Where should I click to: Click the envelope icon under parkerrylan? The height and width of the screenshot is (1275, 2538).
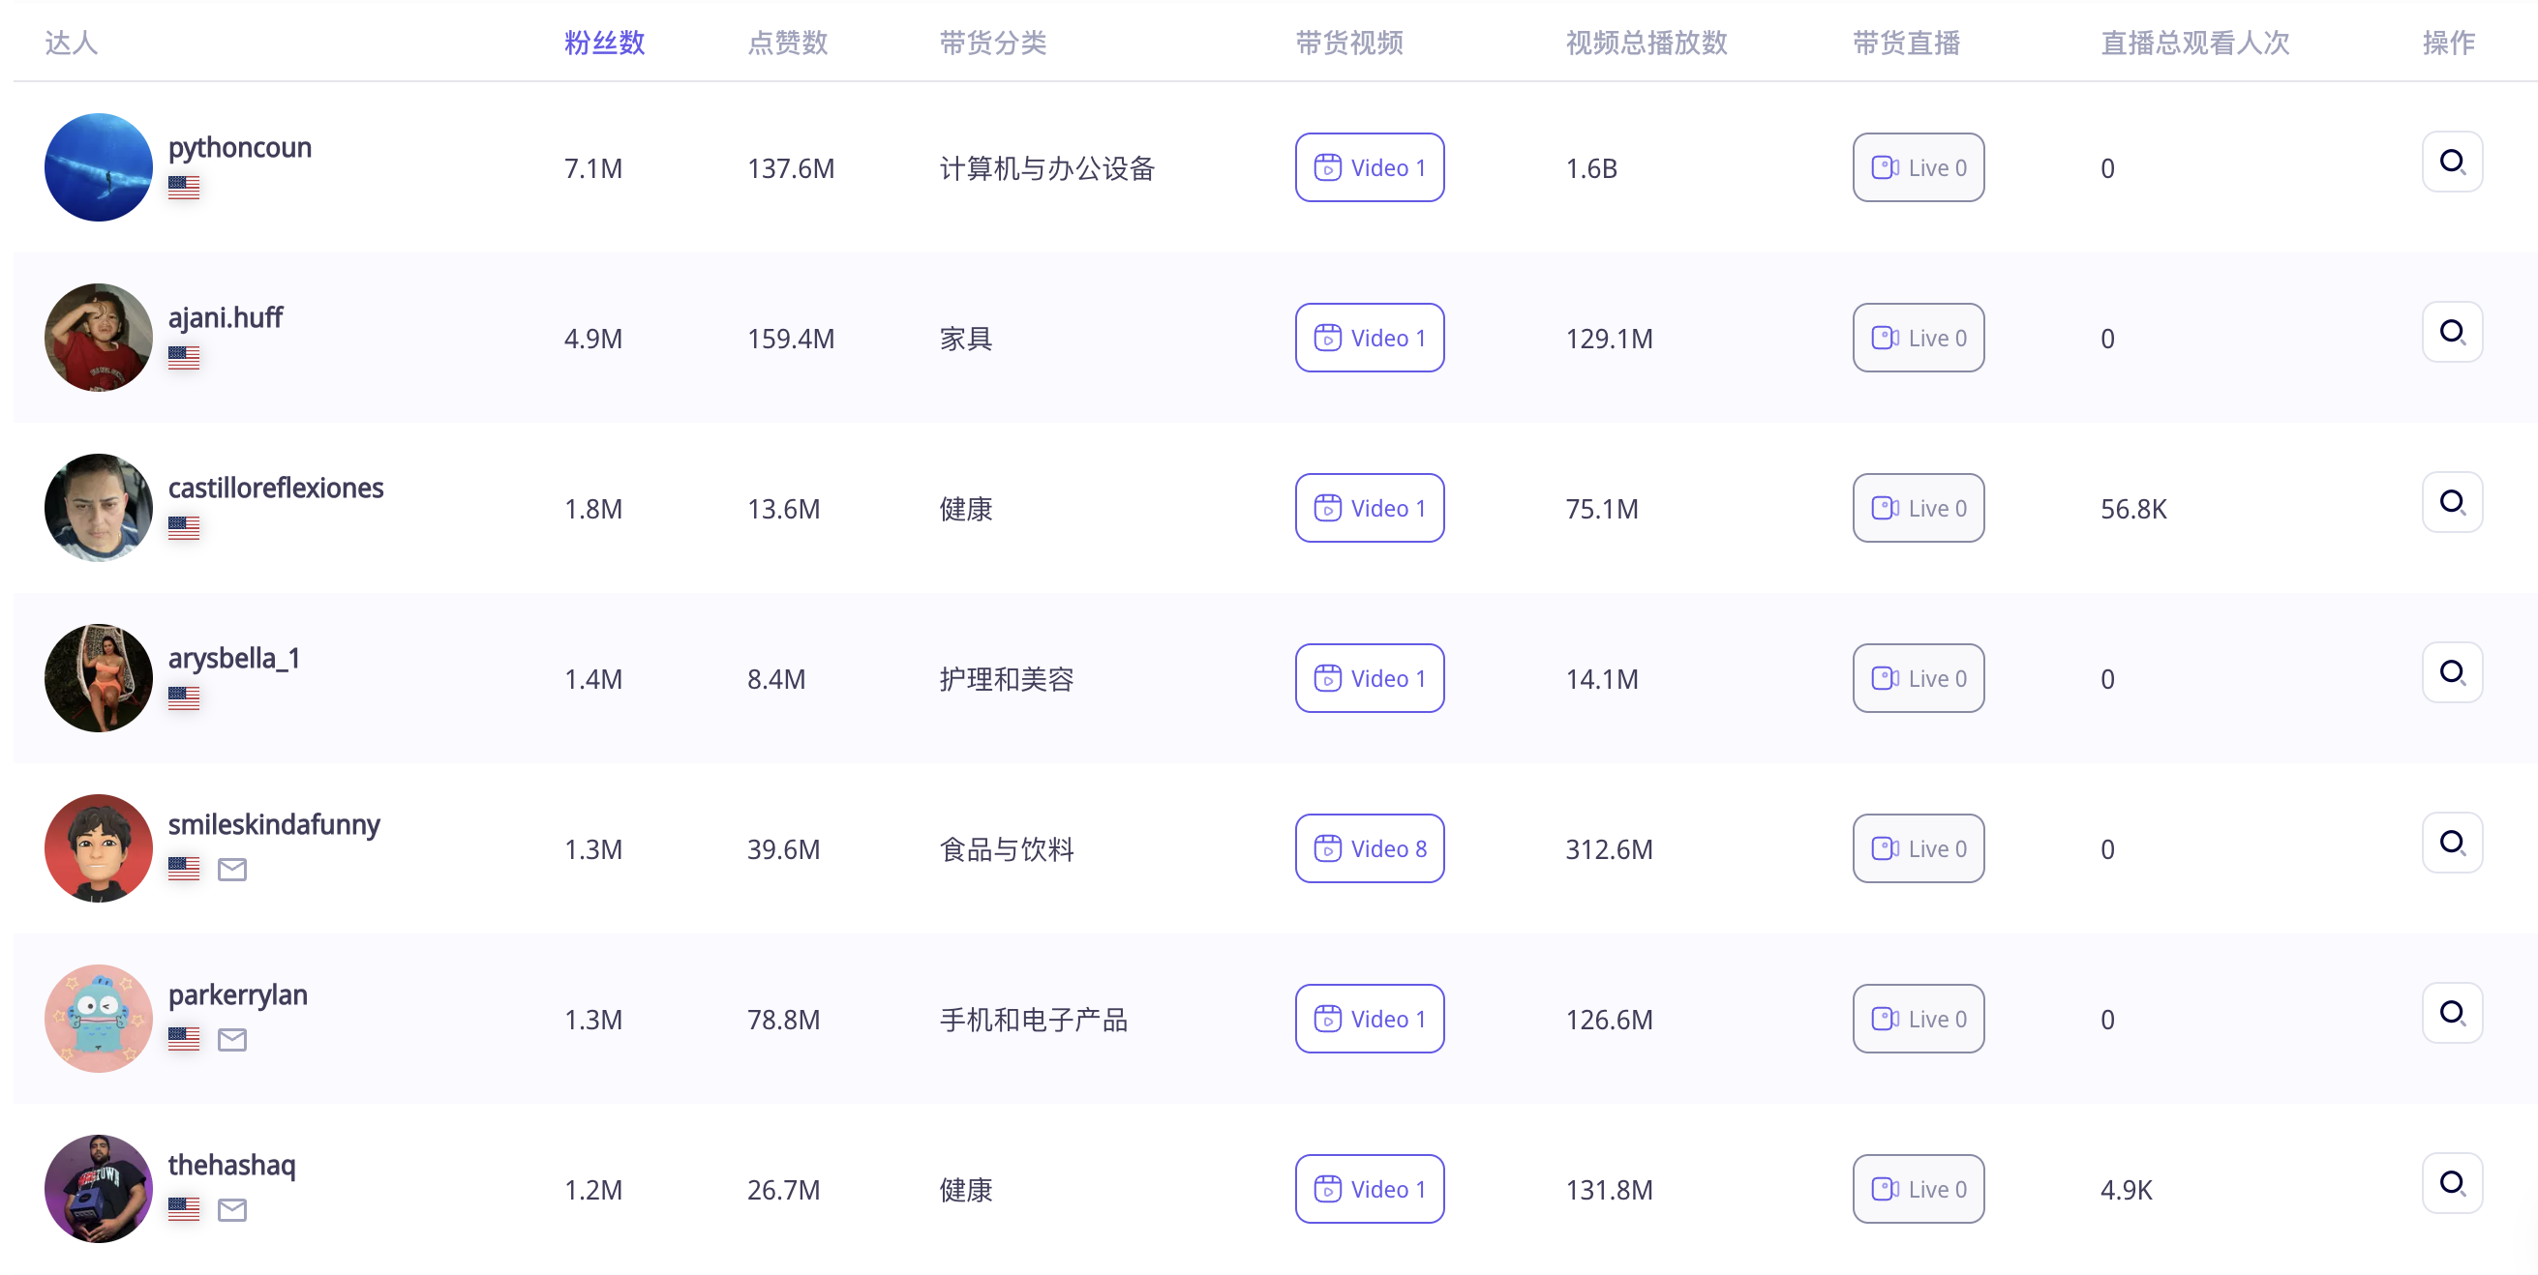tap(232, 1040)
